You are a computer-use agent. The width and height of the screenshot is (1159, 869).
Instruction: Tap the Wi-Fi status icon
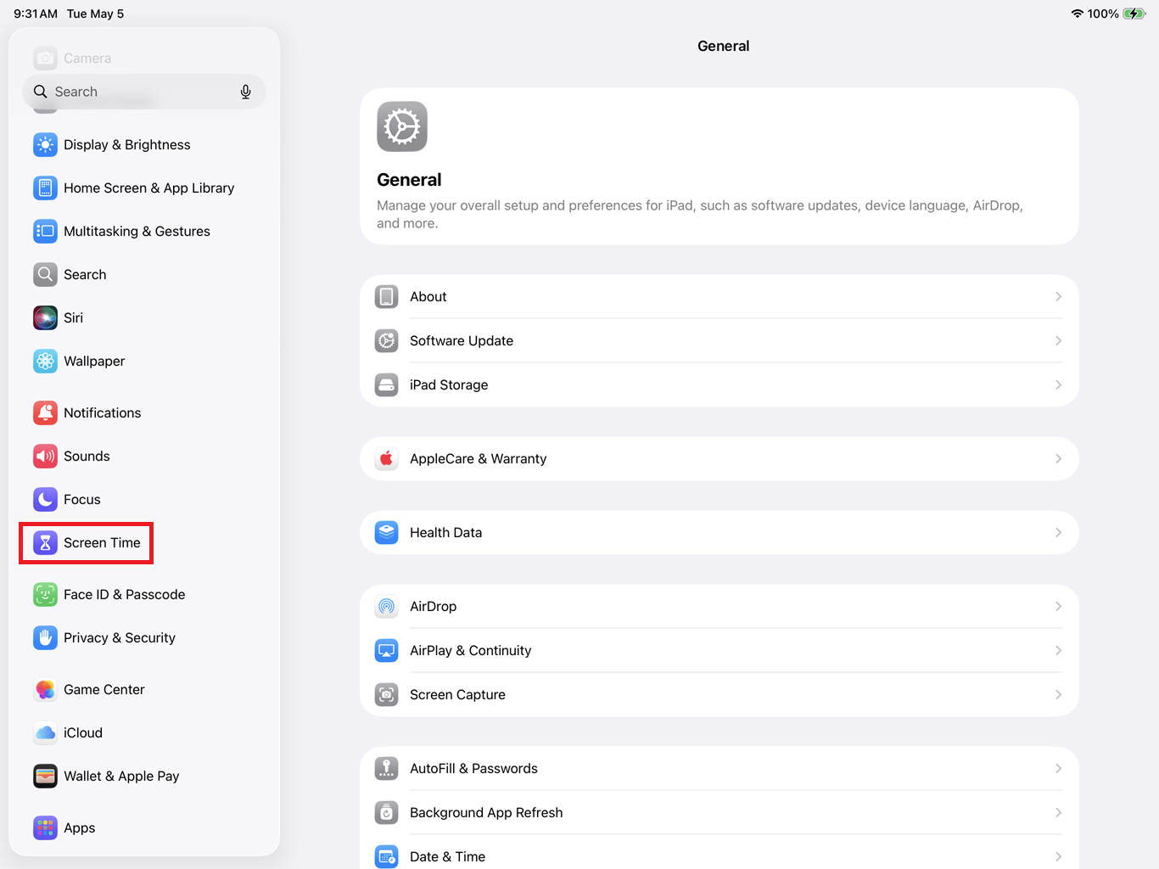click(1078, 14)
